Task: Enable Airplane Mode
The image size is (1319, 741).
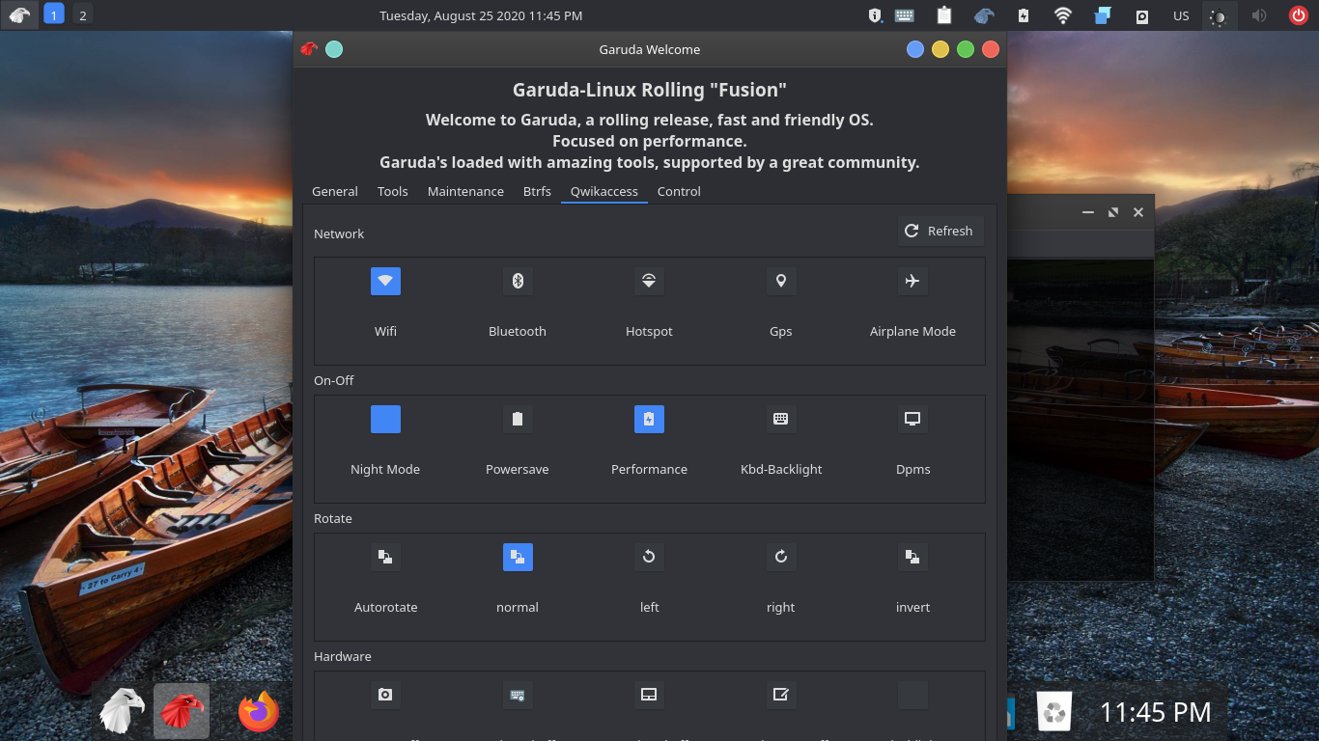Action: pyautogui.click(x=912, y=281)
